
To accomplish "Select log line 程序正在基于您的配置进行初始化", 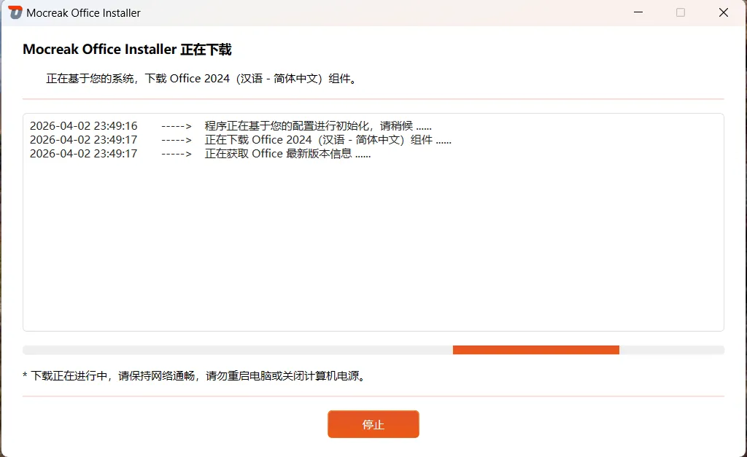I will pyautogui.click(x=318, y=125).
